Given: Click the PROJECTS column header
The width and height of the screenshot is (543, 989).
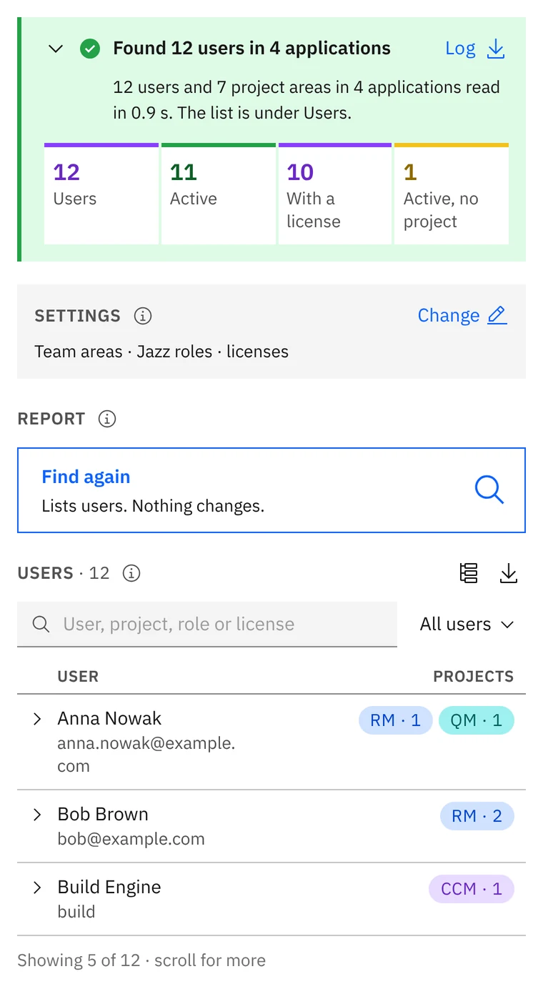Looking at the screenshot, I should [474, 677].
